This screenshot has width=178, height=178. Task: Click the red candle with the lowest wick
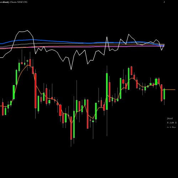point(71,128)
